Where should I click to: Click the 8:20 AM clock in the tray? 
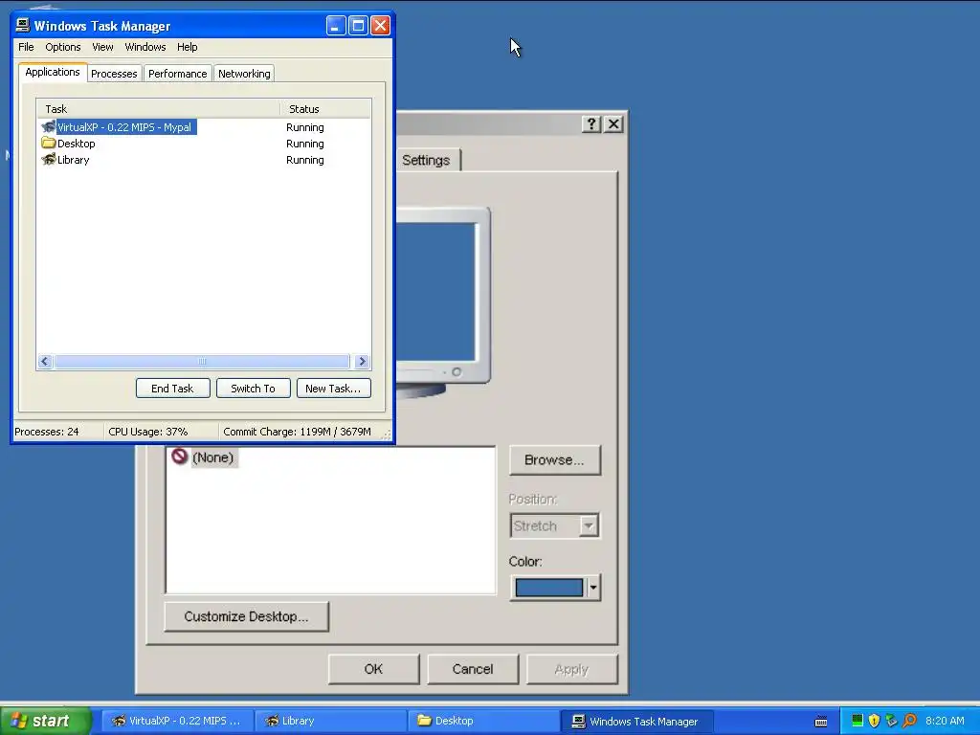click(x=945, y=721)
